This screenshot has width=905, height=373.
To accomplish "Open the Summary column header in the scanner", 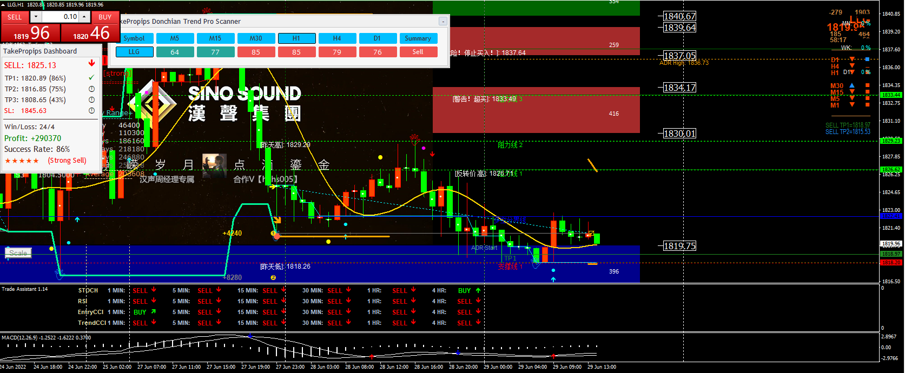I will (418, 38).
